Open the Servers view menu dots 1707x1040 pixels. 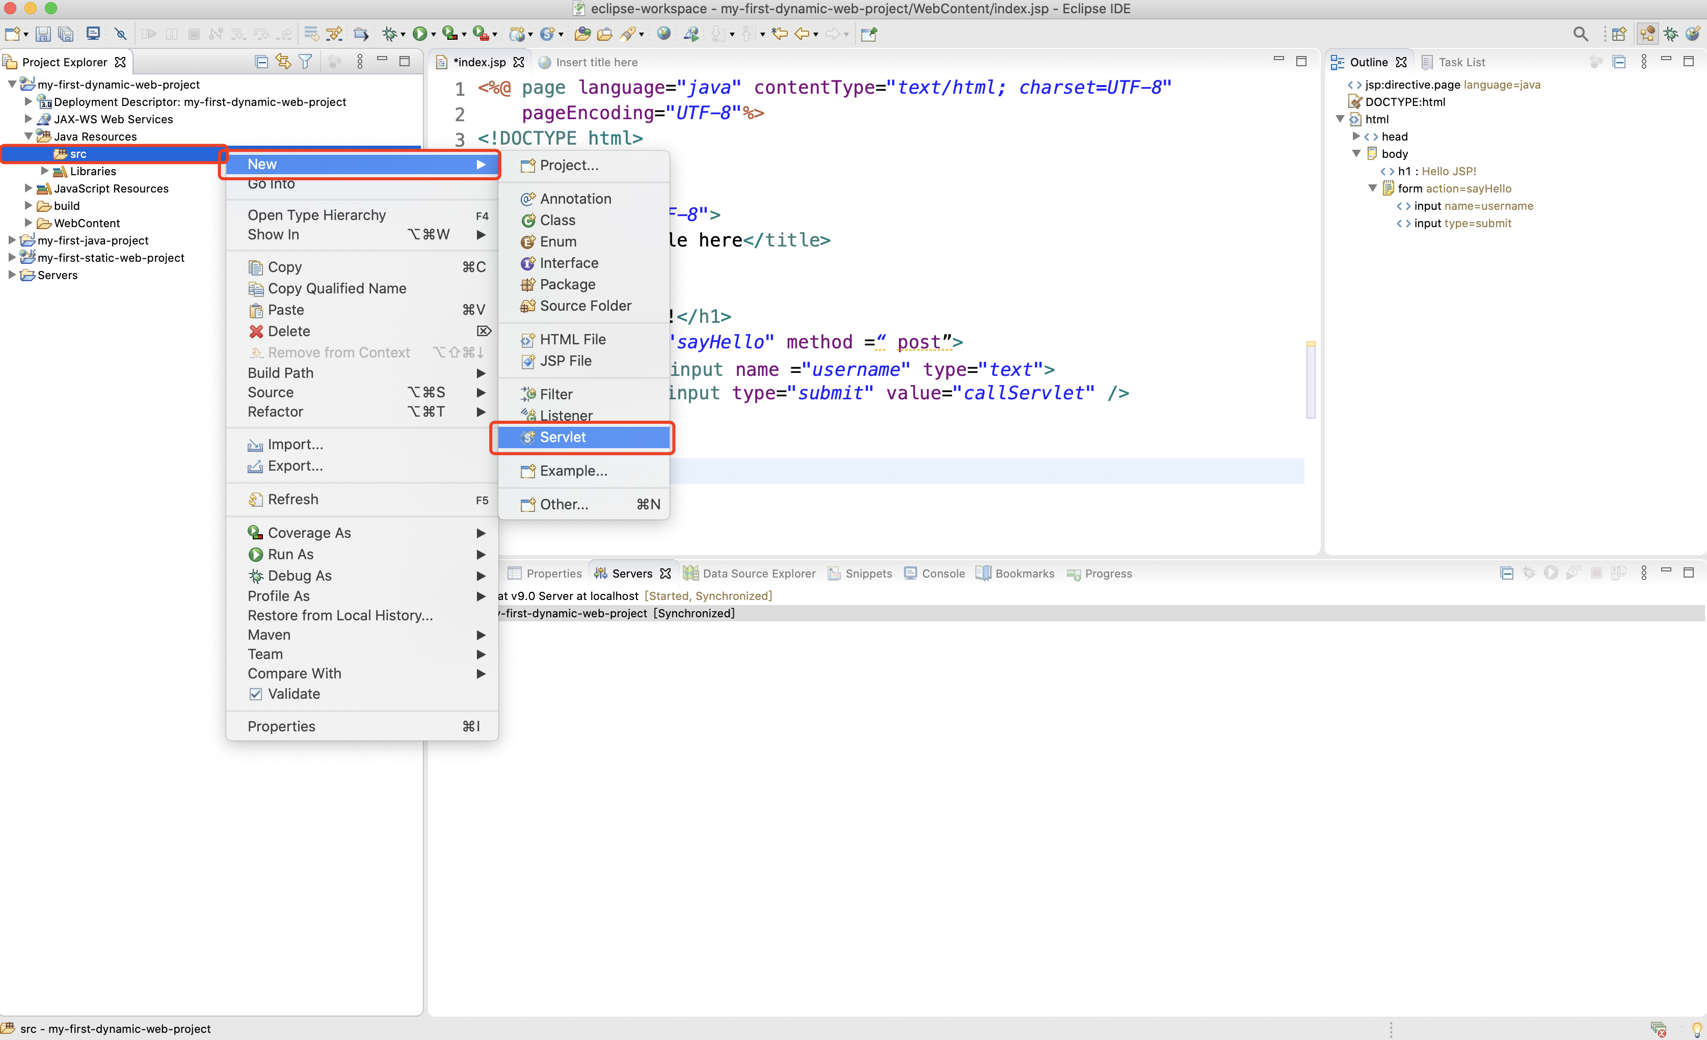point(1644,572)
